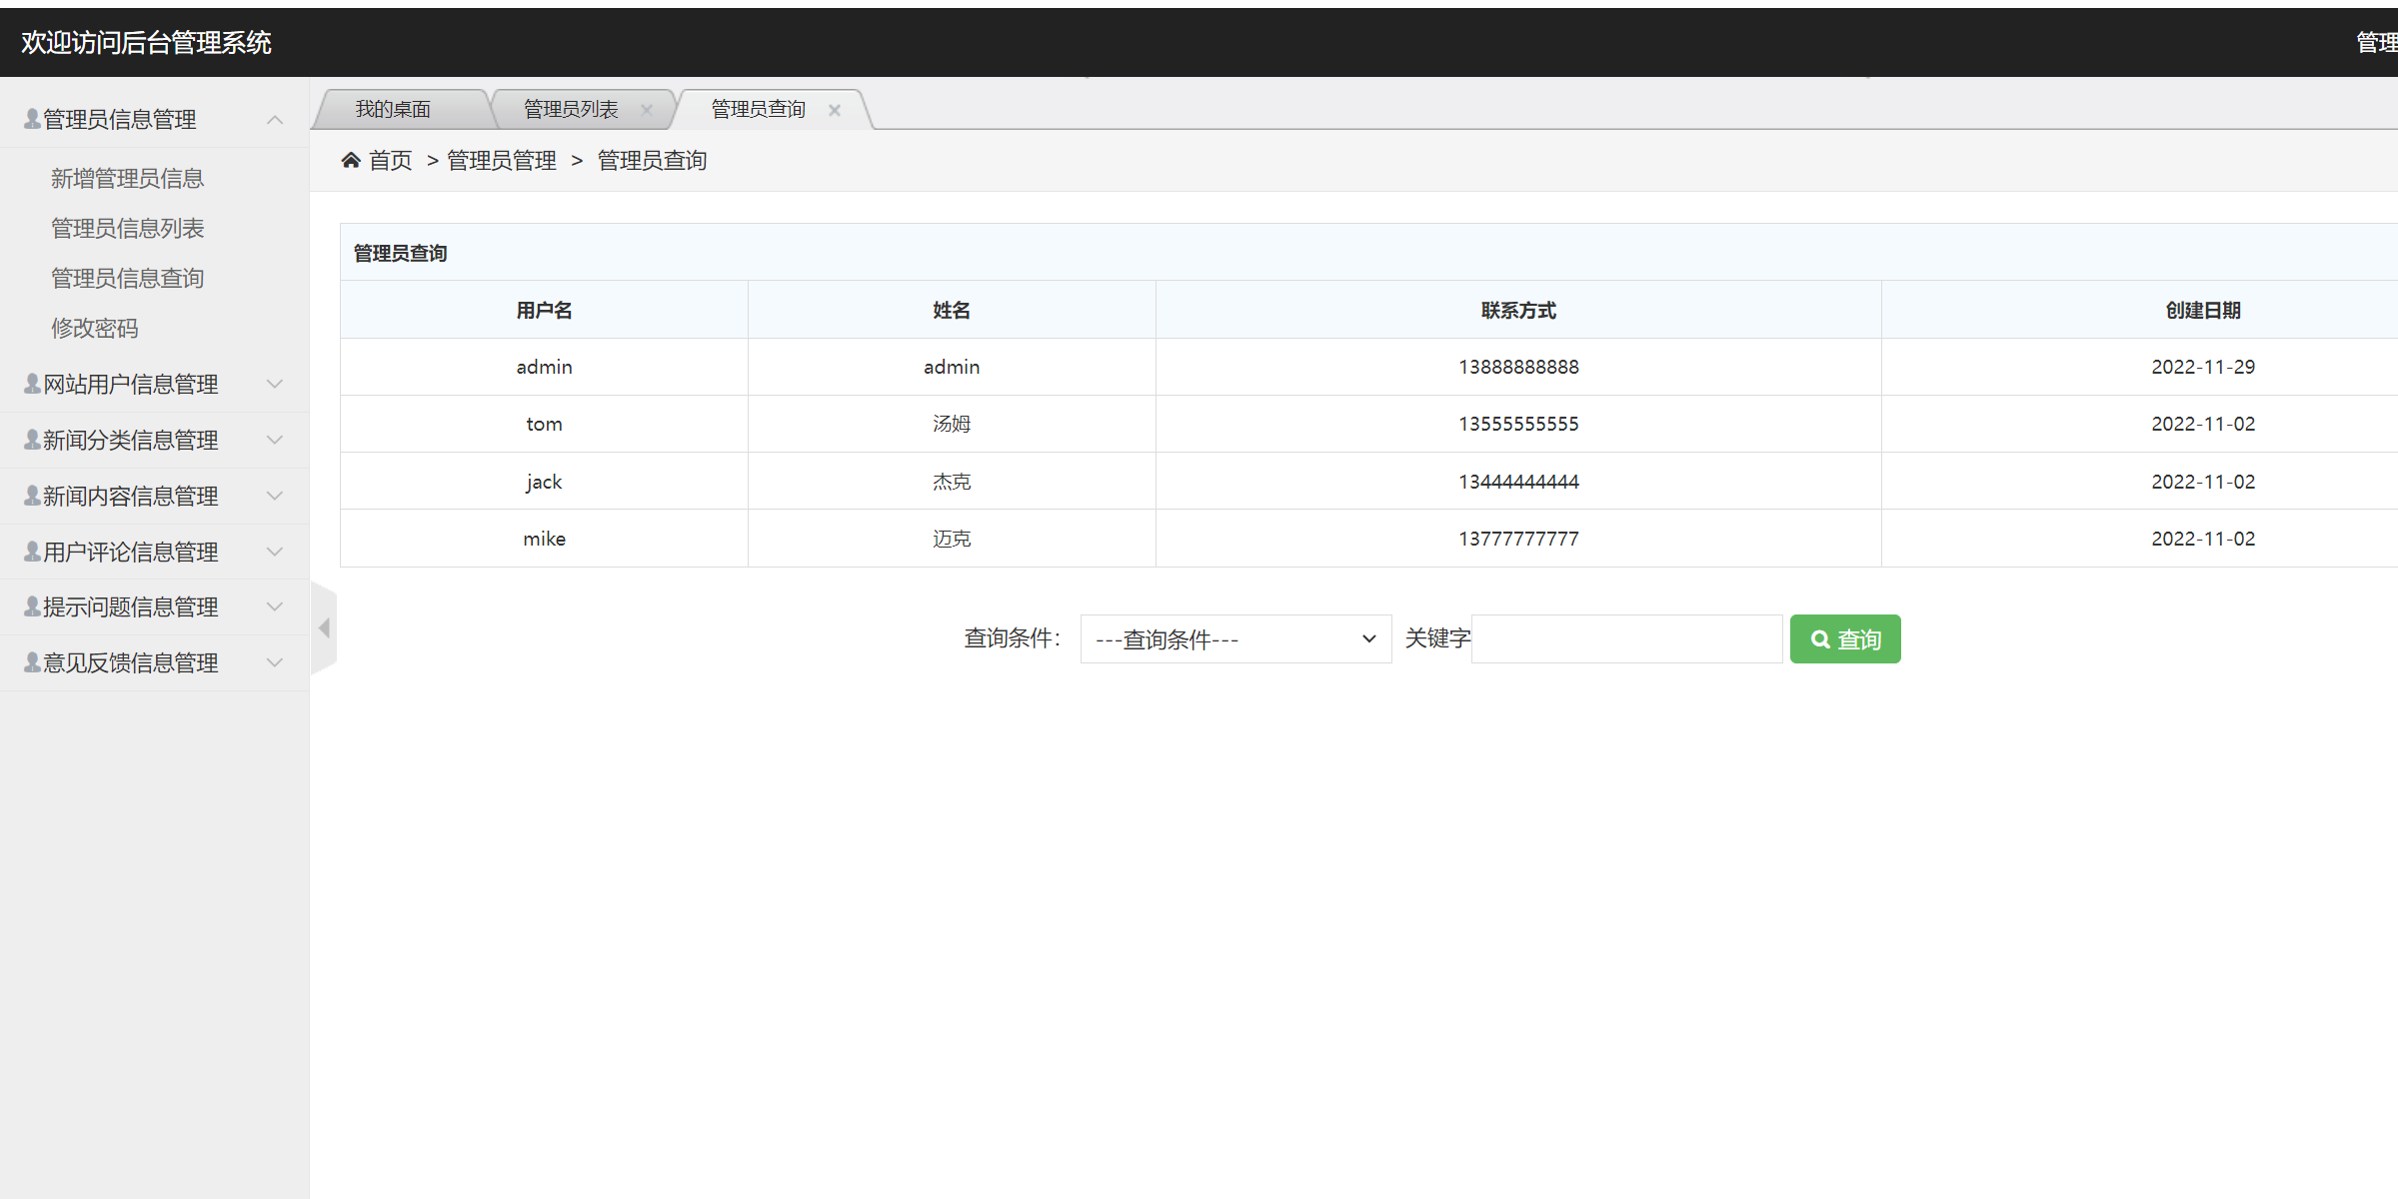This screenshot has width=2398, height=1199.
Task: Click the green 查询 button
Action: (x=1845, y=638)
